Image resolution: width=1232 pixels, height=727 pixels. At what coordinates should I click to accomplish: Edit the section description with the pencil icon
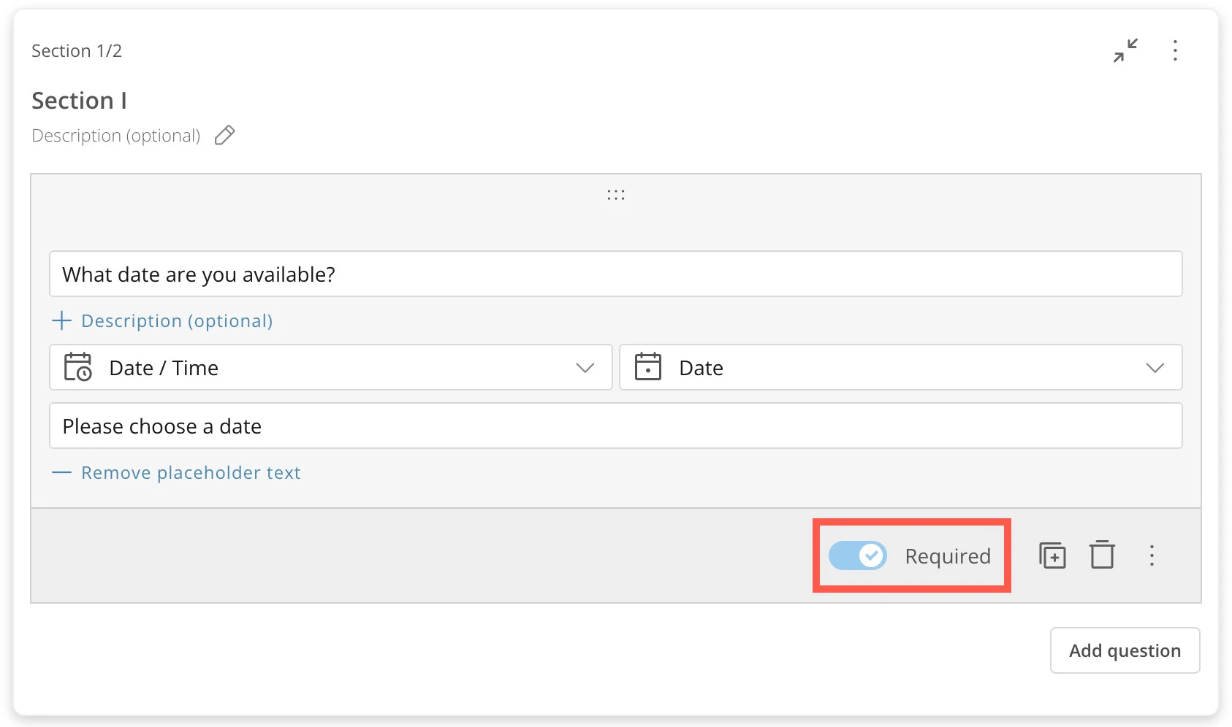tap(224, 136)
